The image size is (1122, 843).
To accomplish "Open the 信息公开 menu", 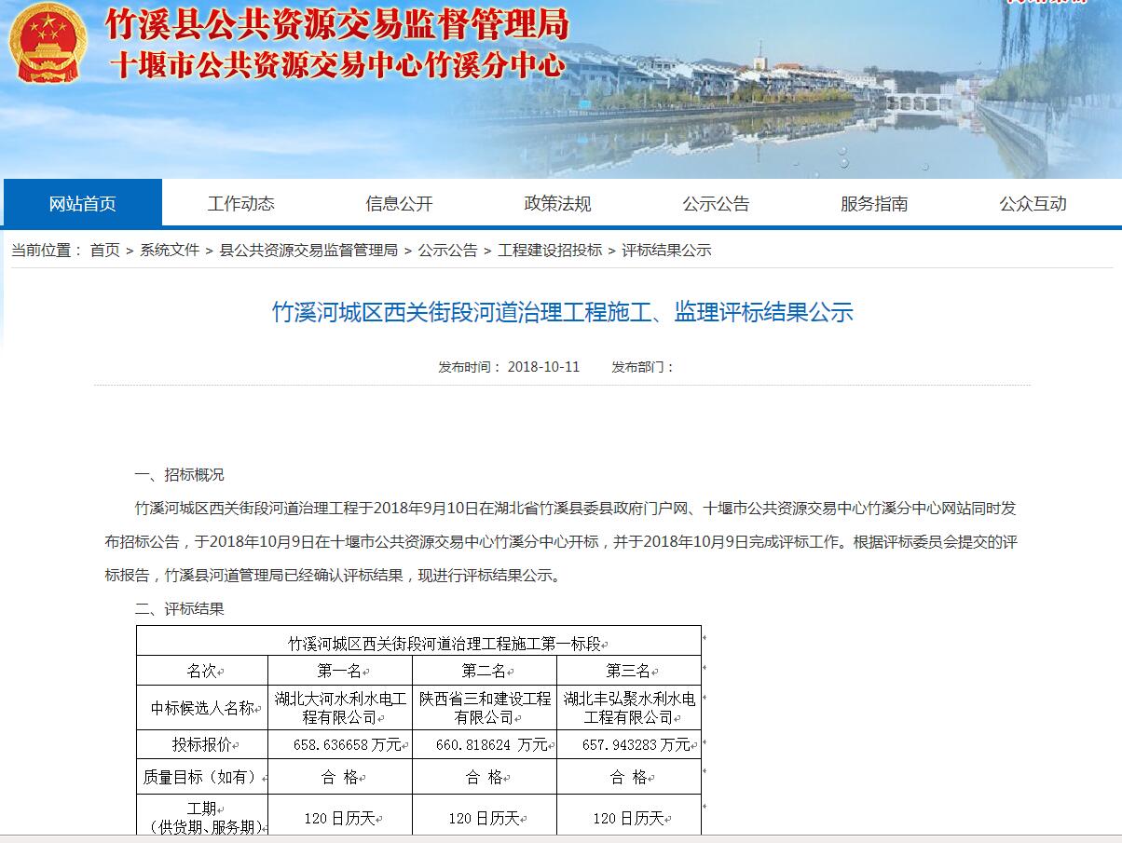I will [398, 202].
